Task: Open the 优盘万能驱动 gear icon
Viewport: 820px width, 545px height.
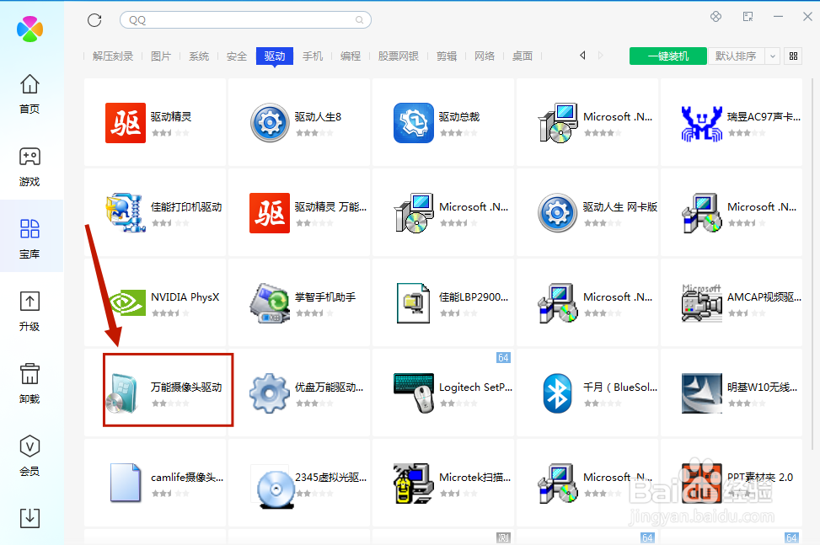Action: coord(270,393)
